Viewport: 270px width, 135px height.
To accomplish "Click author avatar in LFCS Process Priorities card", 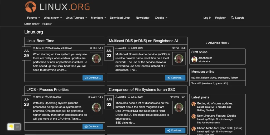I will (x=96, y=108).
